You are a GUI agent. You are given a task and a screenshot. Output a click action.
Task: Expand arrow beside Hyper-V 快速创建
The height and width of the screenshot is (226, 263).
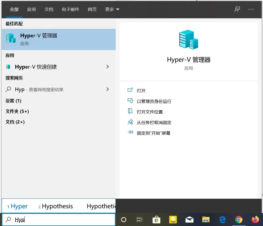pyautogui.click(x=107, y=67)
